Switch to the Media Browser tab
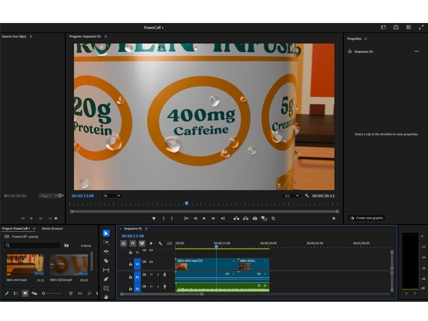This screenshot has height=321, width=428. tap(52, 228)
